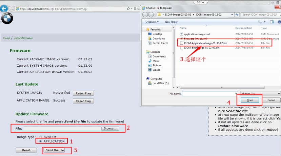Select the APPLICATION image type radio button

pos(40,141)
